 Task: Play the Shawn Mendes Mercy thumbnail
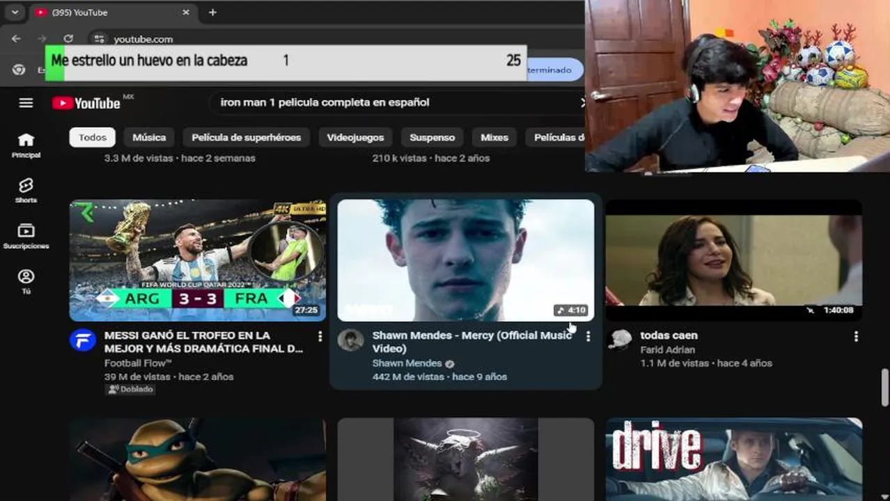point(466,260)
